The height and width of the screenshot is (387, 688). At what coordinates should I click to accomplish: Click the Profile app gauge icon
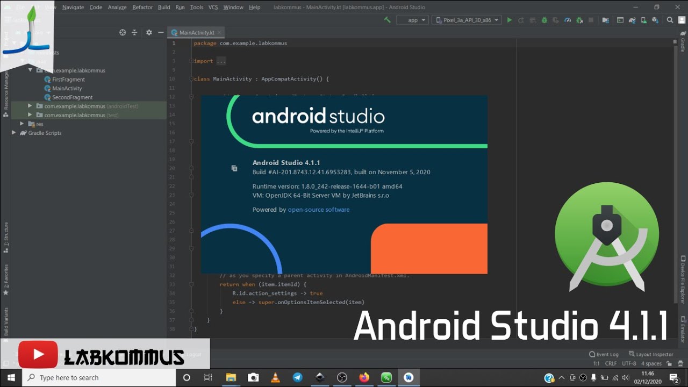tap(568, 20)
